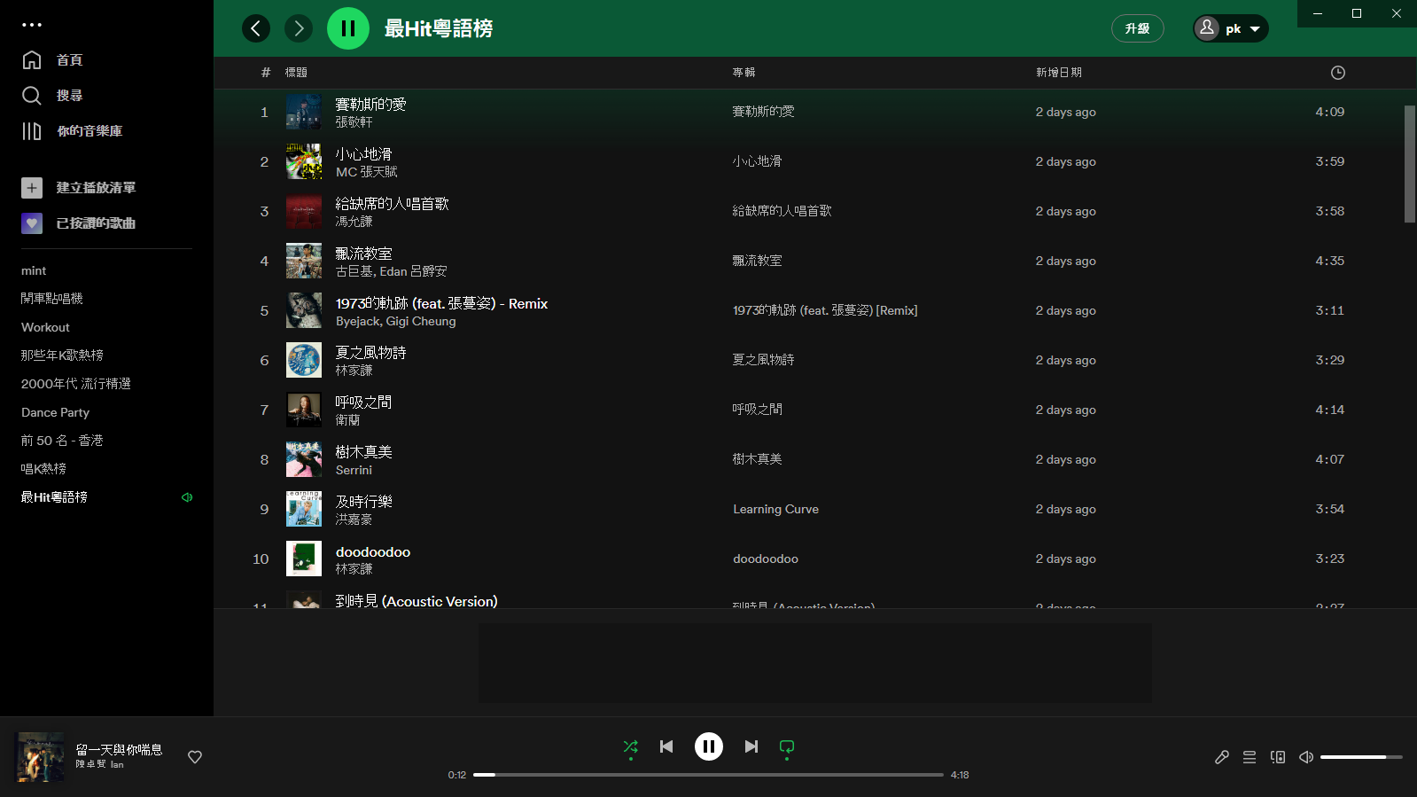
Task: Open artist Serrini link
Action: point(354,470)
